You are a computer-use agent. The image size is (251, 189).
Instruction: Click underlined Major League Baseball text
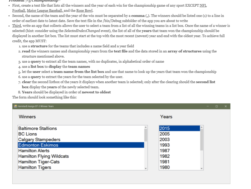coord(45,11)
